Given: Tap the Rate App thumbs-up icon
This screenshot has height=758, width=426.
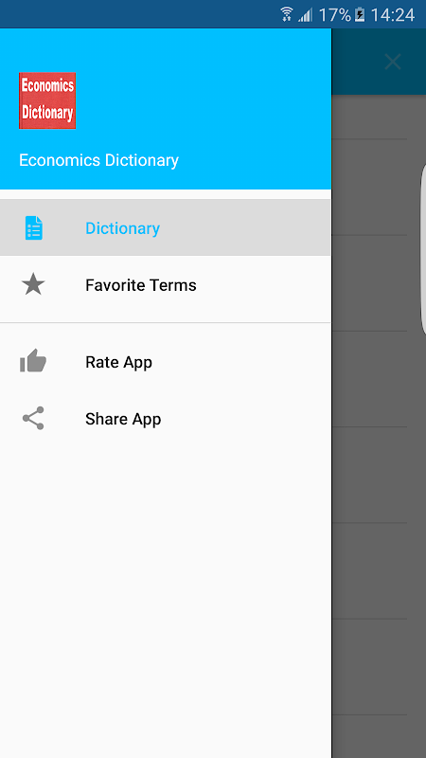Looking at the screenshot, I should (33, 361).
